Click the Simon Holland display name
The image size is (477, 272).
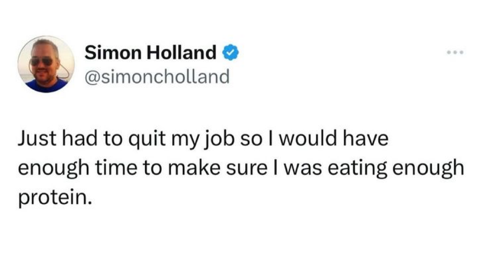151,53
